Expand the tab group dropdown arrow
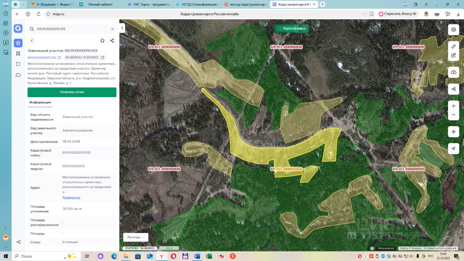Viewport: 464px width, 261px height. coord(24,4)
